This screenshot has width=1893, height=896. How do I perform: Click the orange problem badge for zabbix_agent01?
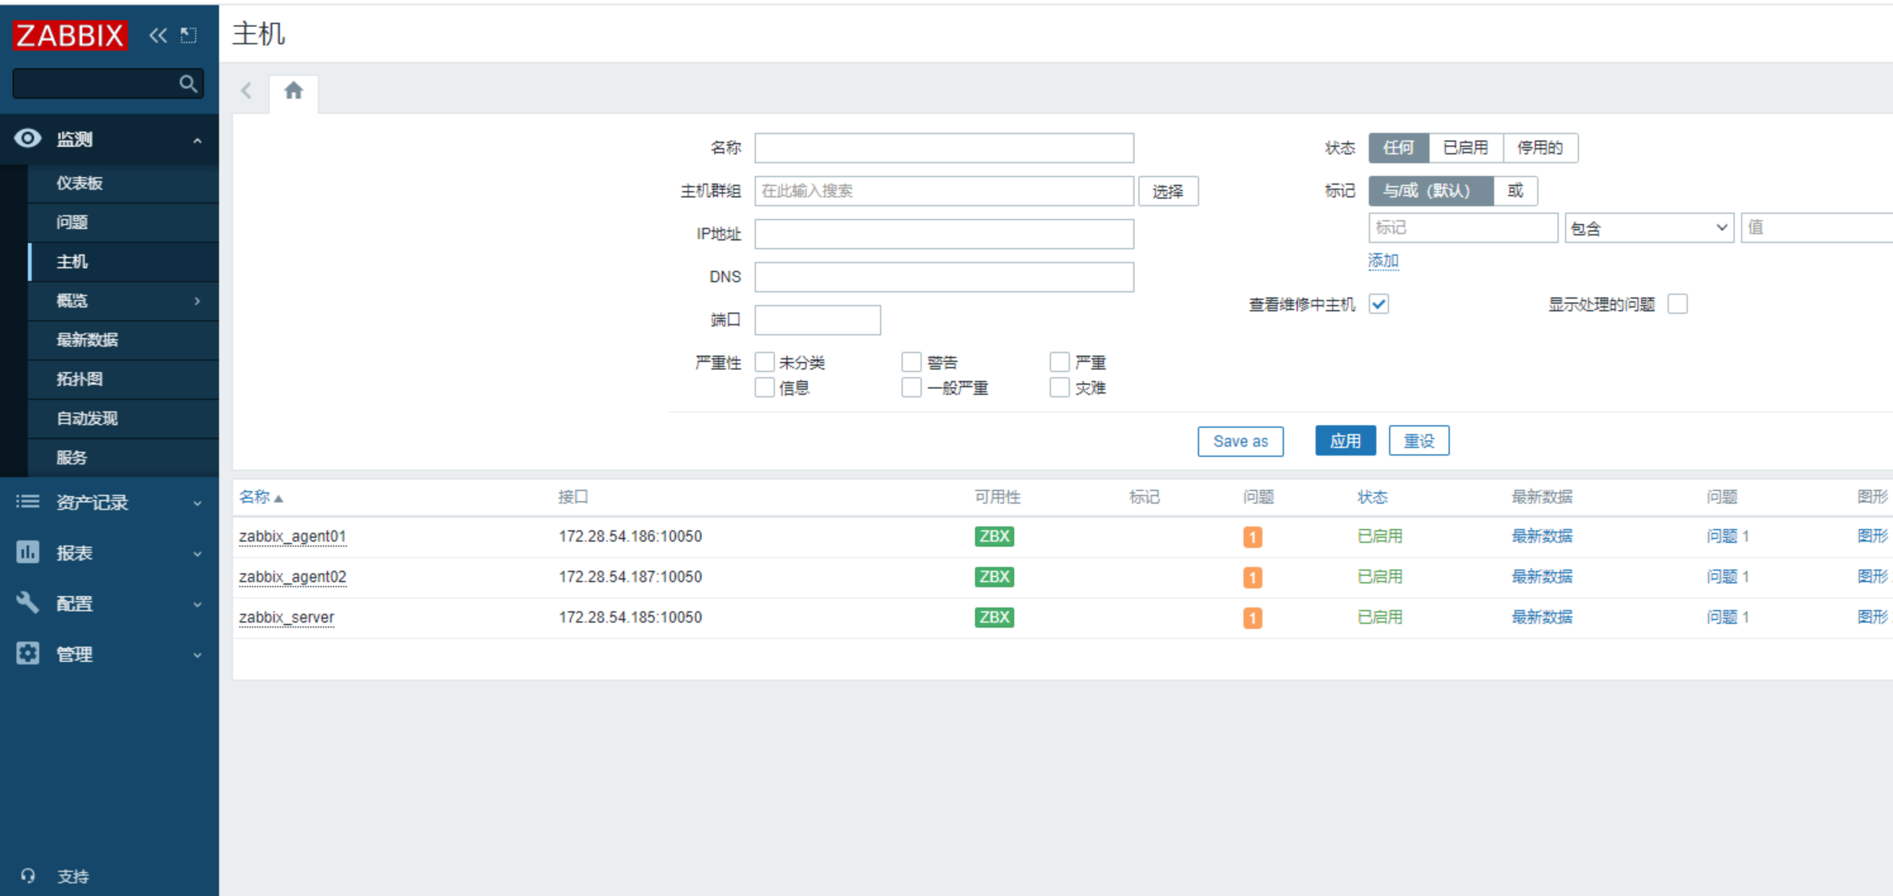(1252, 537)
